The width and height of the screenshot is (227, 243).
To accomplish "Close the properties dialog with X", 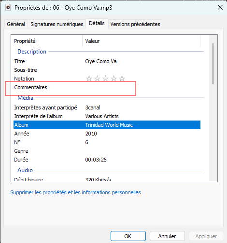I will (220, 7).
